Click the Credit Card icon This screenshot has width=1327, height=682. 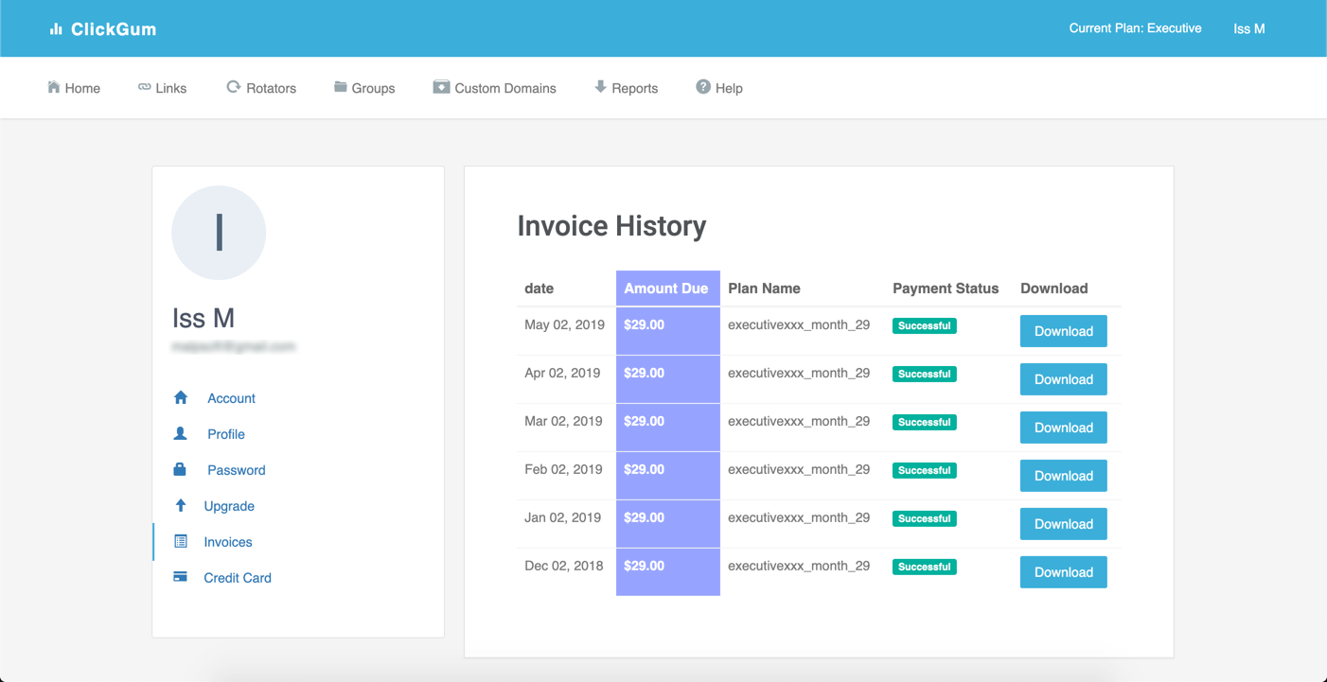click(180, 577)
